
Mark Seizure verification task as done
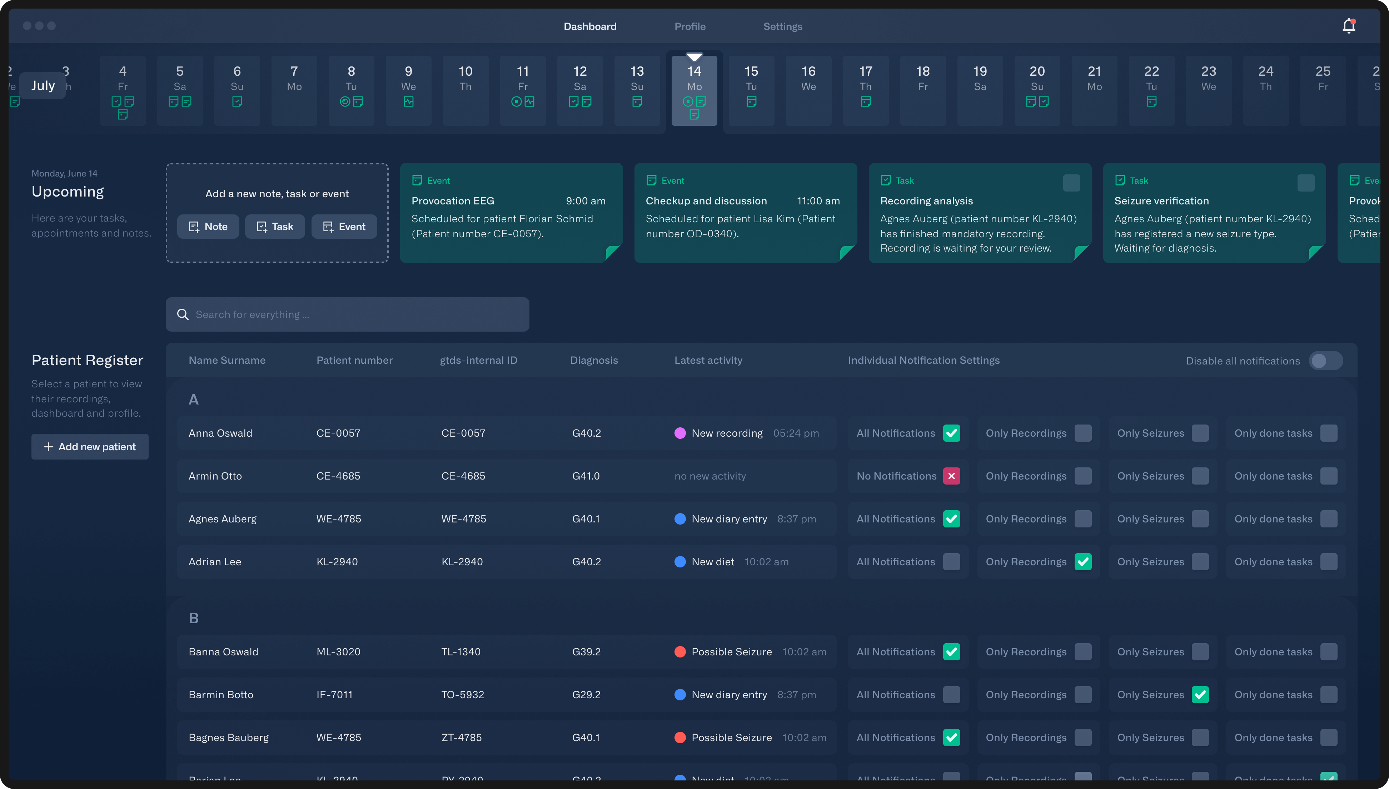pyautogui.click(x=1305, y=183)
